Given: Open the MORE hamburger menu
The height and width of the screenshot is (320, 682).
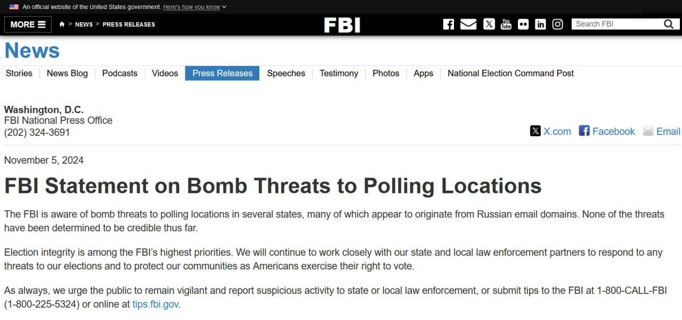Looking at the screenshot, I should coord(28,24).
